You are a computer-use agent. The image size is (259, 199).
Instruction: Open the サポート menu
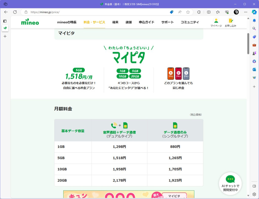[167, 22]
